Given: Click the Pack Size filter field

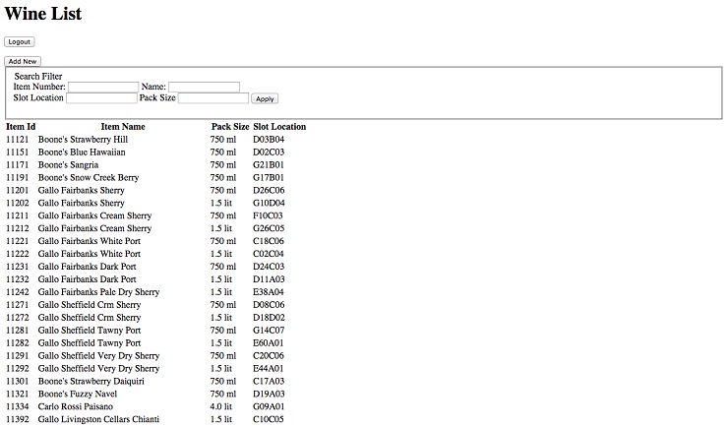Looking at the screenshot, I should pos(213,98).
